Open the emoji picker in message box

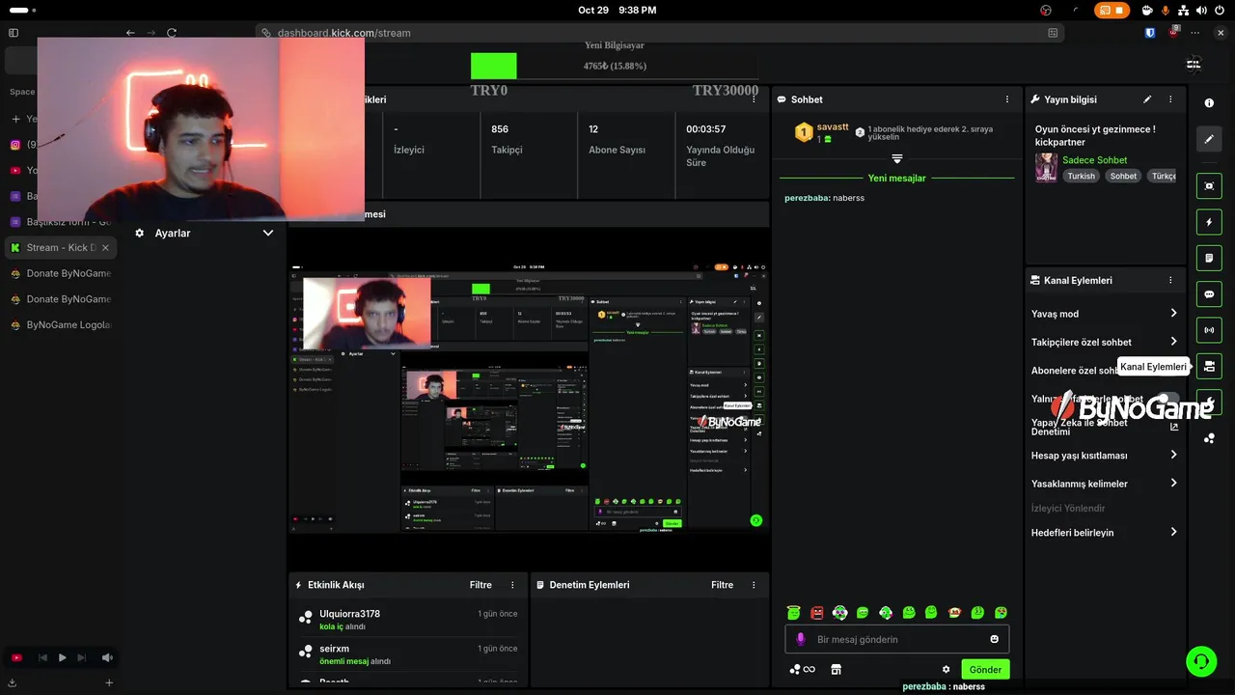[994, 639]
